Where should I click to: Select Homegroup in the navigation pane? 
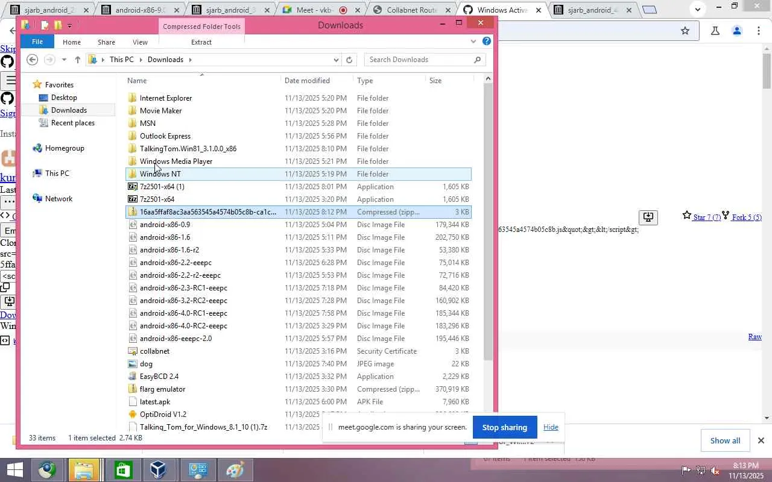pos(64,148)
